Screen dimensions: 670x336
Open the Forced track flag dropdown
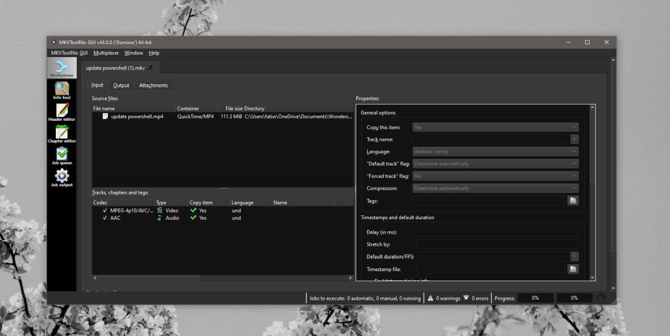point(495,176)
